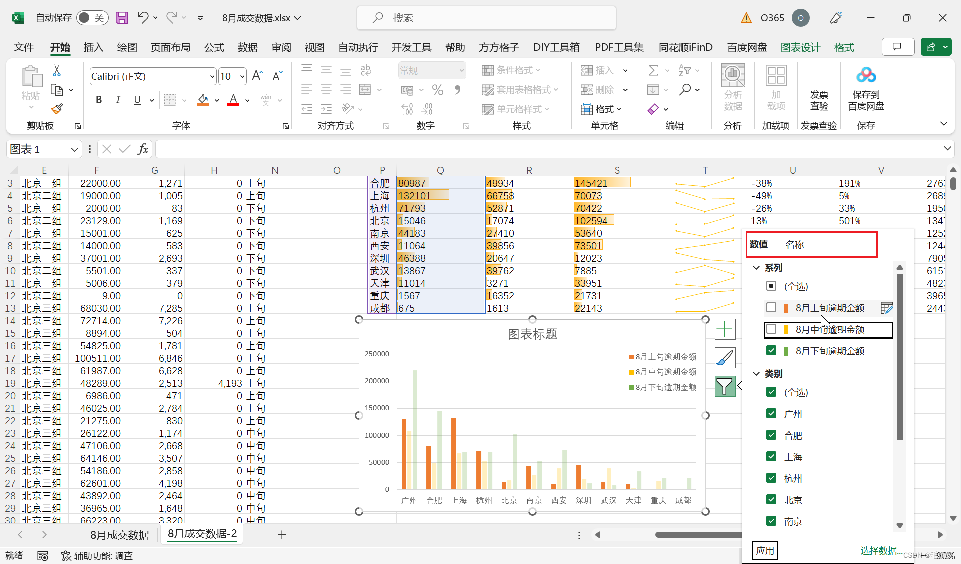Image resolution: width=961 pixels, height=564 pixels.
Task: Expand the Name Box dropdown
Action: click(74, 149)
